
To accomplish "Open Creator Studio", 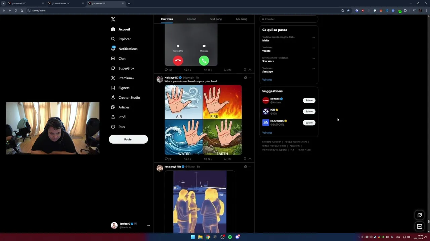I will click(x=125, y=97).
